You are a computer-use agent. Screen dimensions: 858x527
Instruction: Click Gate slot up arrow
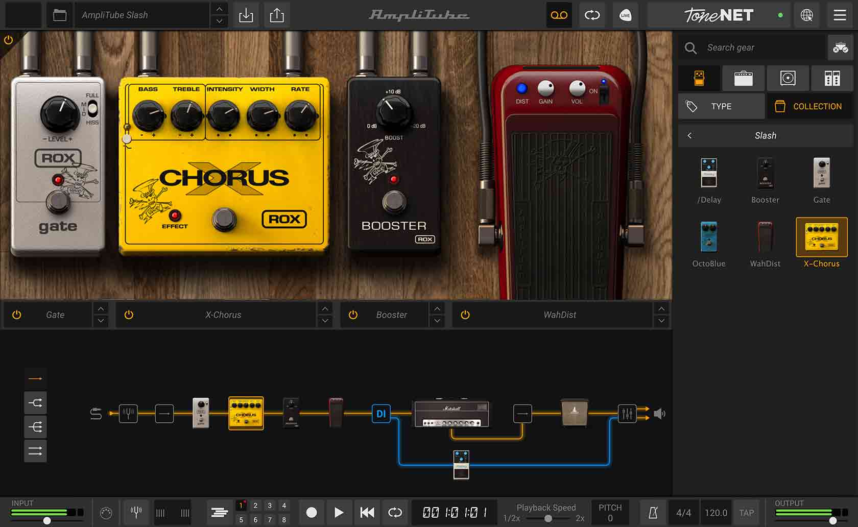(101, 308)
